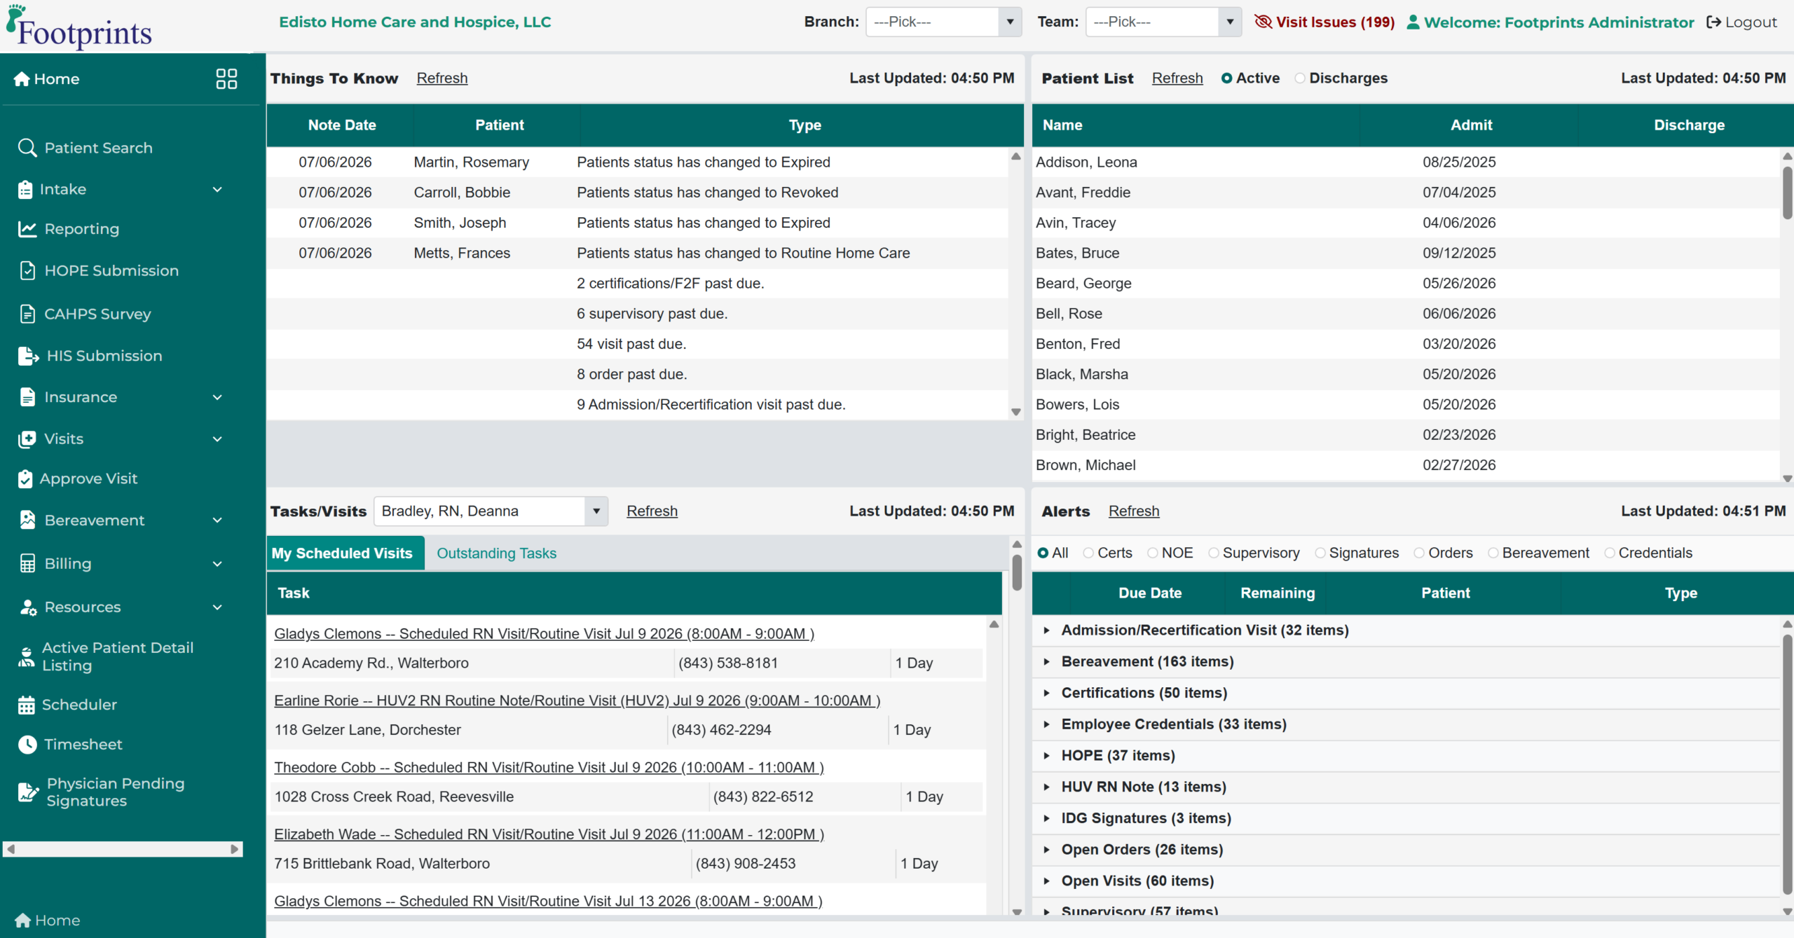Select the Active patient list radio
Image resolution: width=1794 pixels, height=938 pixels.
[1226, 78]
